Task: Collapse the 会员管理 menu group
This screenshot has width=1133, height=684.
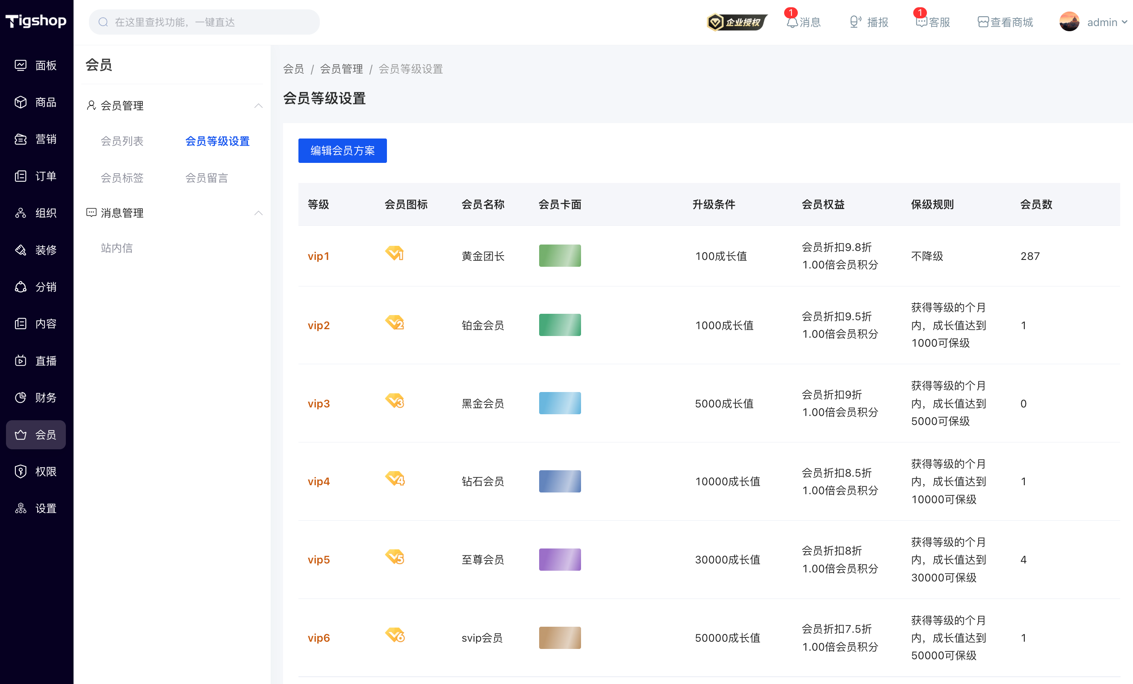Action: tap(258, 106)
